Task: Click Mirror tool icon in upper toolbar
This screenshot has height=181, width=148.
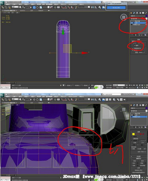Action: tap(92, 7)
